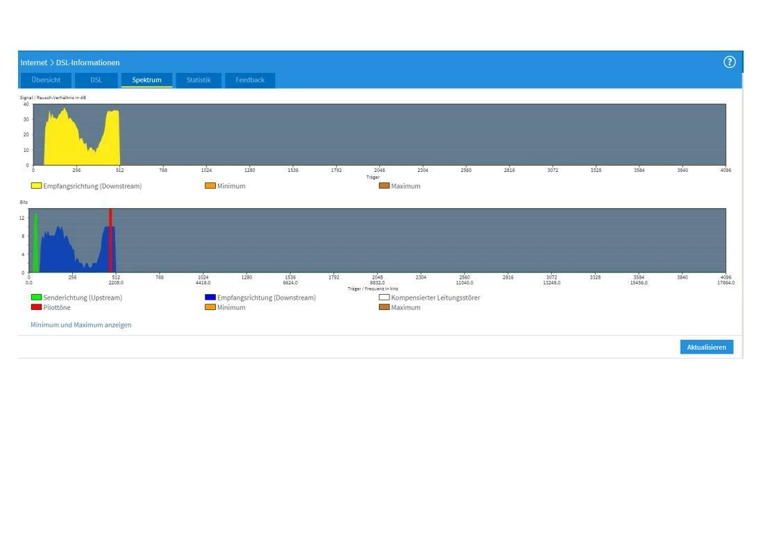The height and width of the screenshot is (550, 779).
Task: Click 'Signal / Rausch-Verhältnis in dB' axis label
Action: [x=53, y=98]
